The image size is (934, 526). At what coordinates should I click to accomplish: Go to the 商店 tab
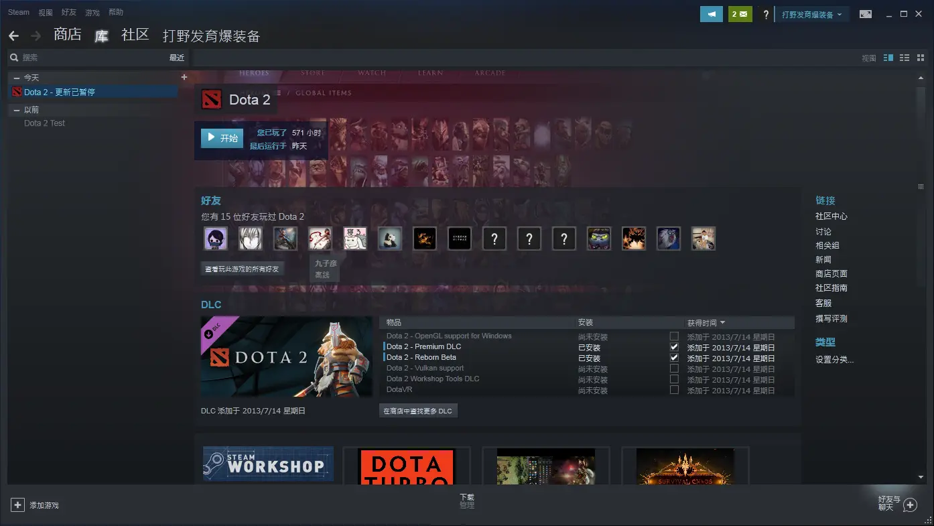pyautogui.click(x=68, y=35)
